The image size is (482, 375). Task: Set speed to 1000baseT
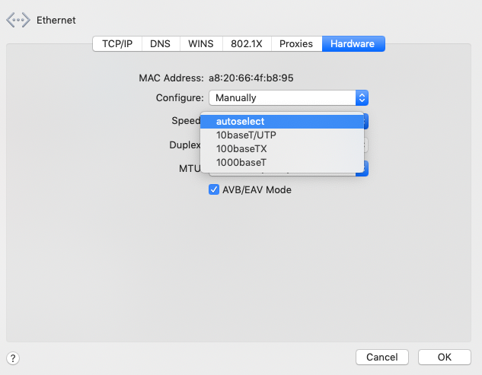click(241, 162)
